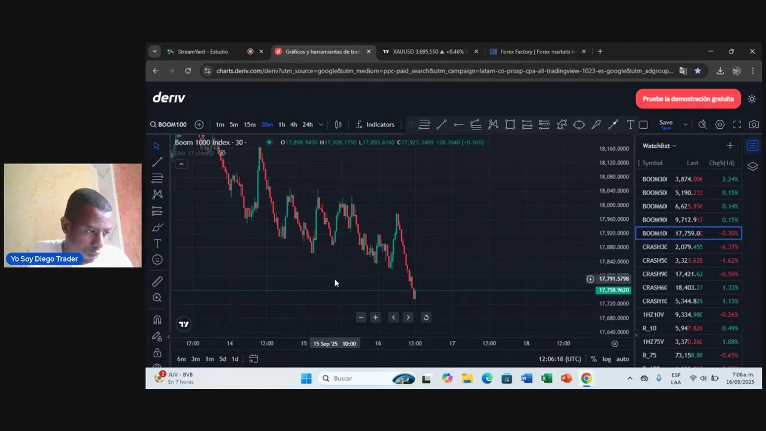The image size is (766, 431).
Task: Reset the chart view button
Action: [426, 317]
